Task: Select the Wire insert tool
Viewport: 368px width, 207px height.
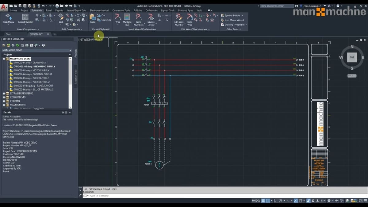Action: click(x=118, y=18)
